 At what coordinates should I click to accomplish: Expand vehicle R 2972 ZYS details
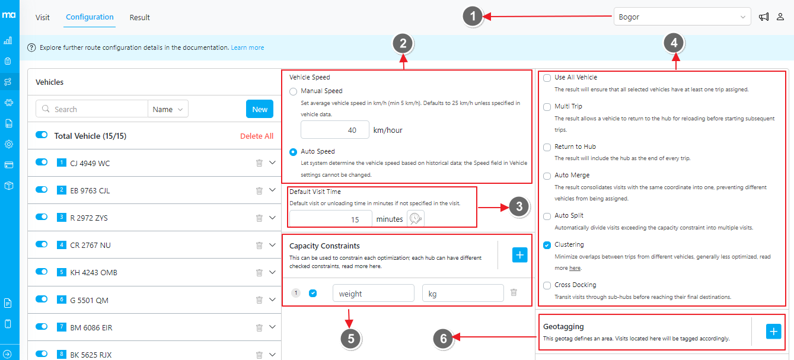coord(273,218)
